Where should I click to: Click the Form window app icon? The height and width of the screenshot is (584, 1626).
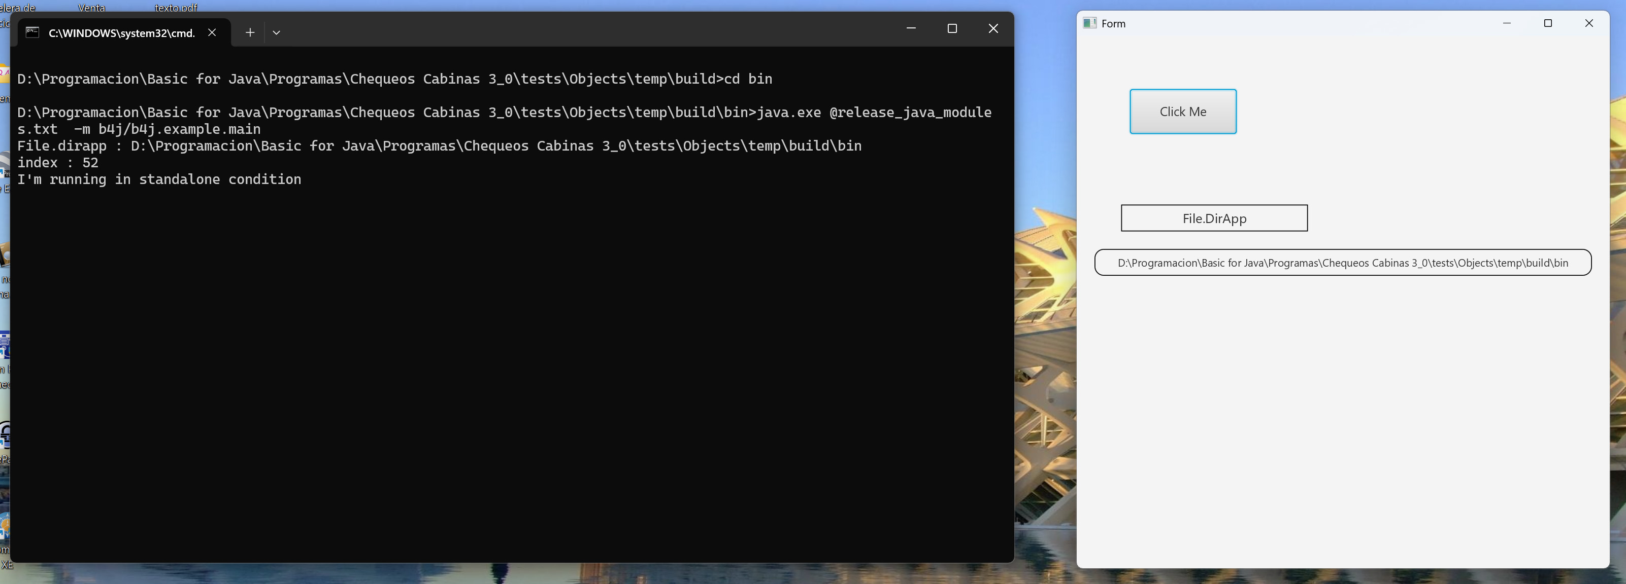[x=1089, y=23]
